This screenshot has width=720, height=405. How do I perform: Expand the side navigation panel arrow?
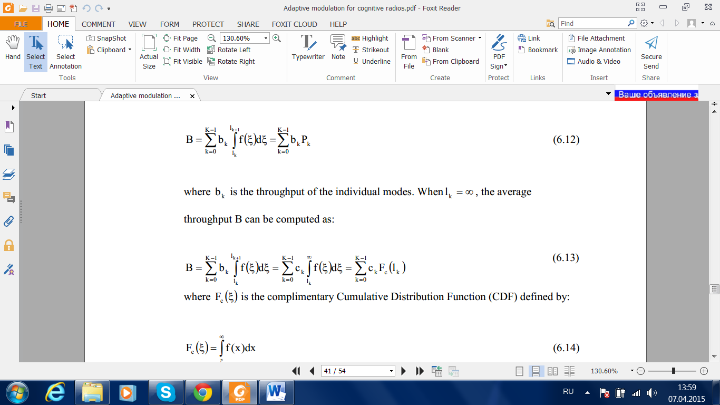tap(13, 108)
